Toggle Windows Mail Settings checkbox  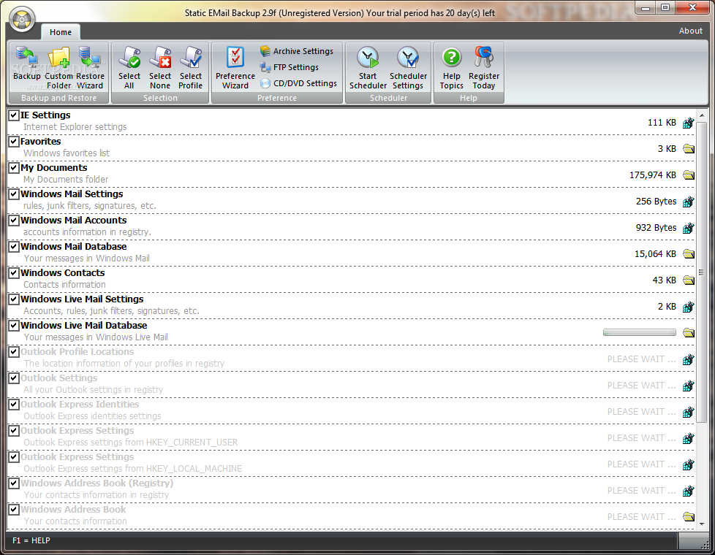14,194
